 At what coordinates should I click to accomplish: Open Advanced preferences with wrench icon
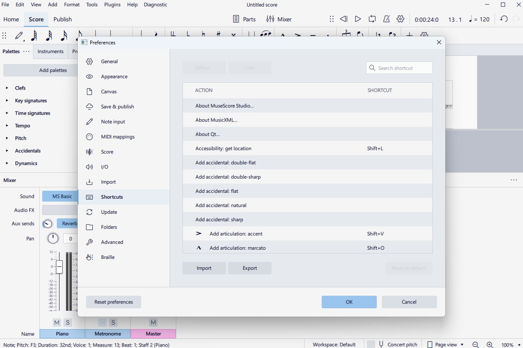click(124, 242)
